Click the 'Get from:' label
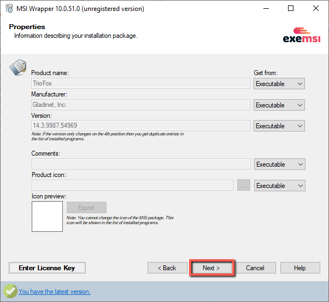This screenshot has height=302, width=329. point(266,73)
